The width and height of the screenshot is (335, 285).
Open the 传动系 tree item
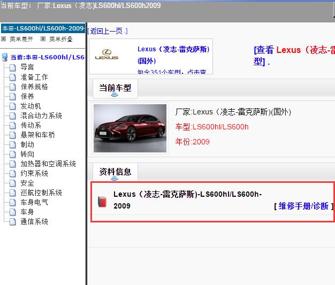point(31,125)
